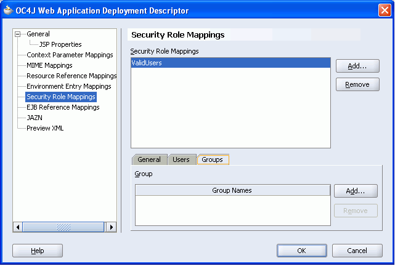
Task: Select Security Role Mappings tree item
Action: [61, 97]
